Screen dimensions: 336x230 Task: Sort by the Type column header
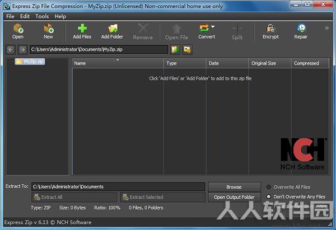click(x=185, y=63)
